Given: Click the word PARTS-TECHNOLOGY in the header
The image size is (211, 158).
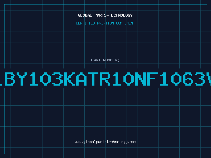Looking at the screenshot, I should (x=113, y=15).
